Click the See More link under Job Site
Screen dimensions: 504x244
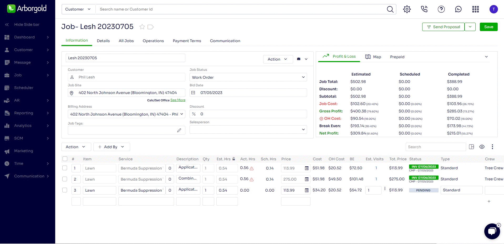(178, 100)
